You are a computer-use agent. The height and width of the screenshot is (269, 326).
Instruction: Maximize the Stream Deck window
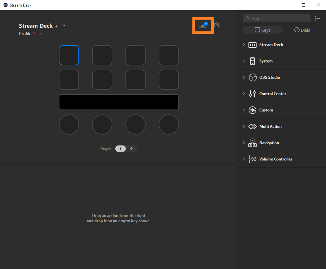303,5
